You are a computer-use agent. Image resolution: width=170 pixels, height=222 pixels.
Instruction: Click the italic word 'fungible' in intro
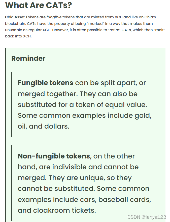click(x=54, y=17)
